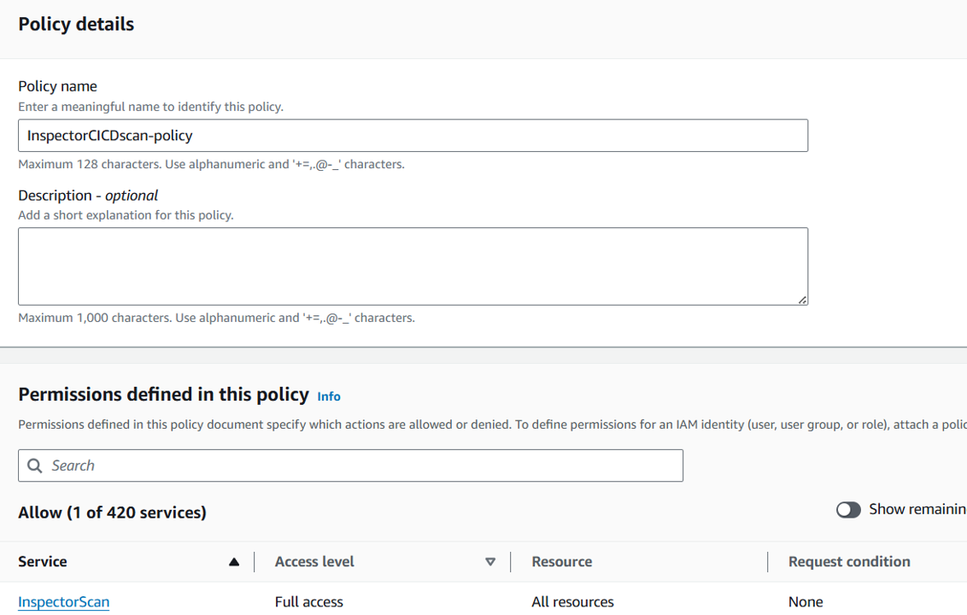This screenshot has width=967, height=615.
Task: Select the 'None' request condition cell
Action: click(806, 602)
